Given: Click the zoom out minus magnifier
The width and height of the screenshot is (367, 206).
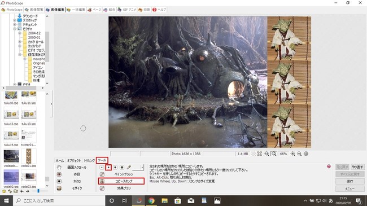Looking at the screenshot, I should coord(299,154).
